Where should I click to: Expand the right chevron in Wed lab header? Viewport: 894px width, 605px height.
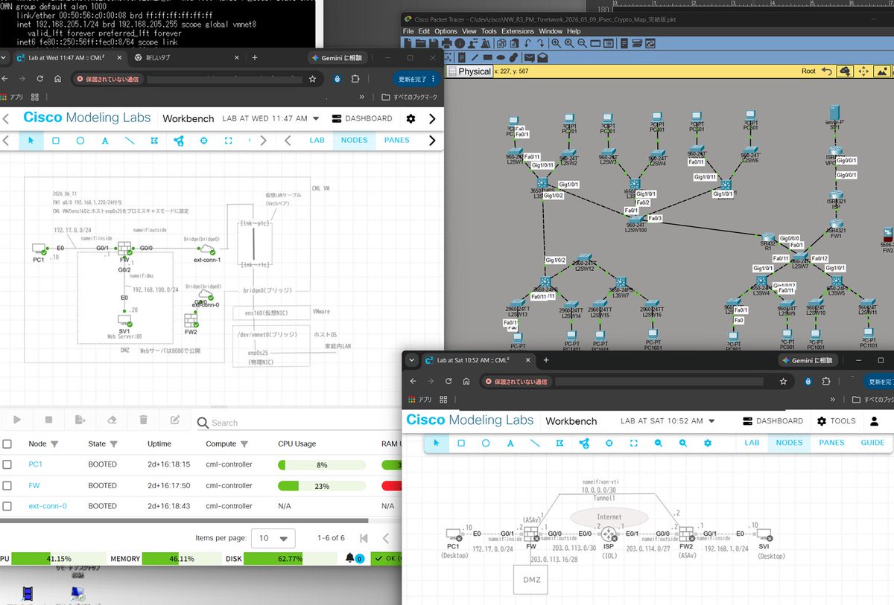(x=432, y=118)
